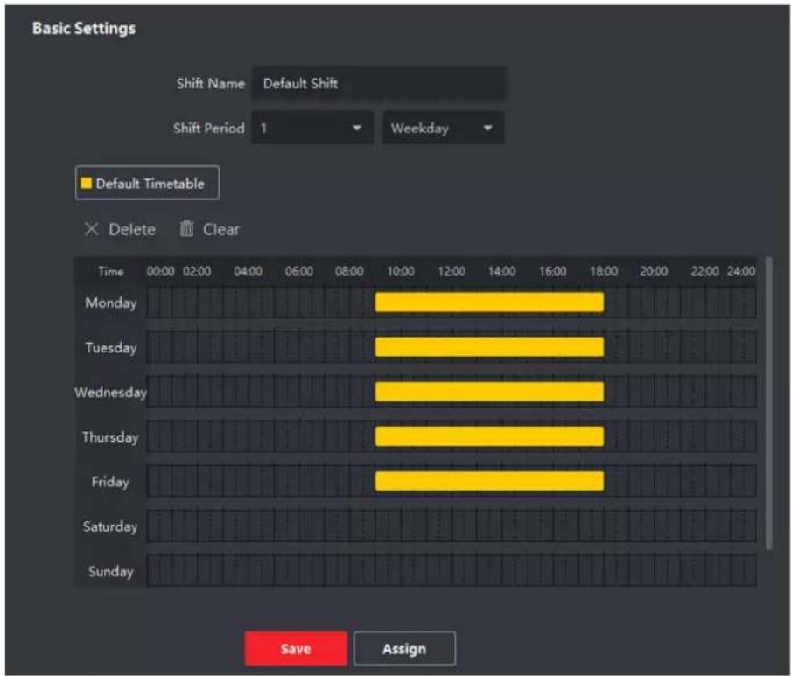Click the red Save button

(296, 649)
